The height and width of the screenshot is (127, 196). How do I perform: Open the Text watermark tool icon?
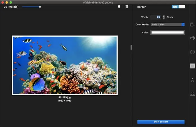[192, 80]
